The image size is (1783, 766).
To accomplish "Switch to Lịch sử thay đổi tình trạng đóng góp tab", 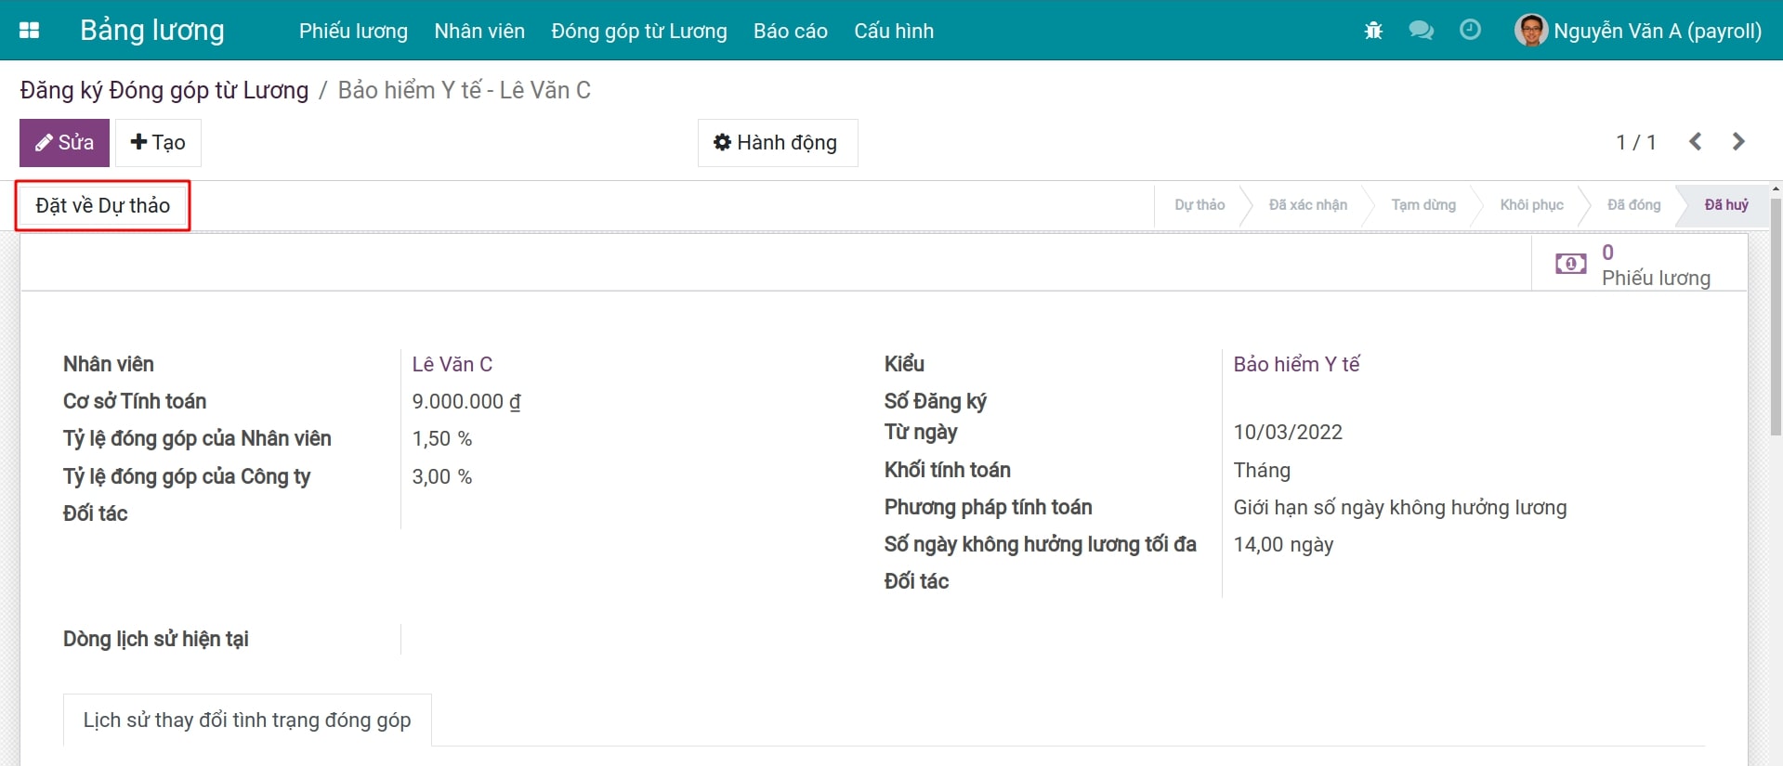I will coord(247,721).
